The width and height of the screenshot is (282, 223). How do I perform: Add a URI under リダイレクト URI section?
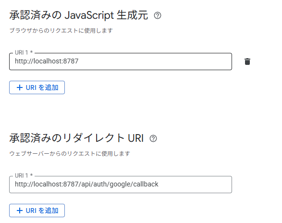pos(37,211)
